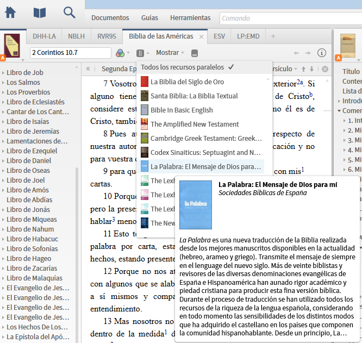Switch to the DHH-LA tab
The width and height of the screenshot is (362, 343).
[44, 36]
